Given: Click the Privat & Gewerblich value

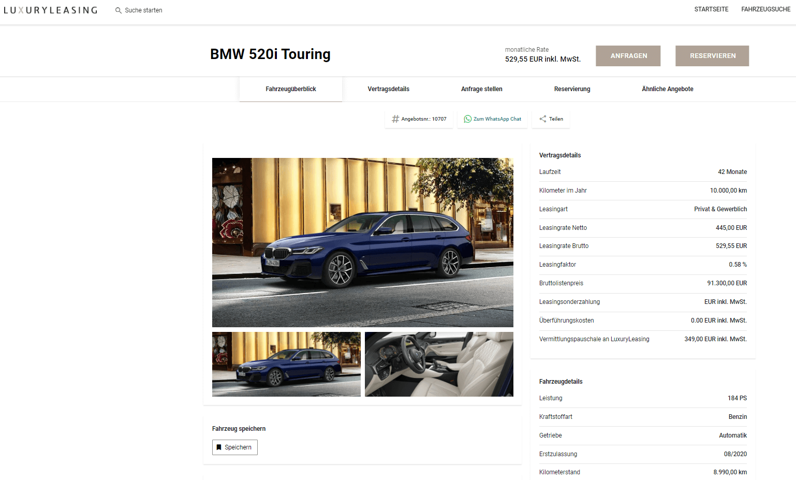Looking at the screenshot, I should point(720,209).
